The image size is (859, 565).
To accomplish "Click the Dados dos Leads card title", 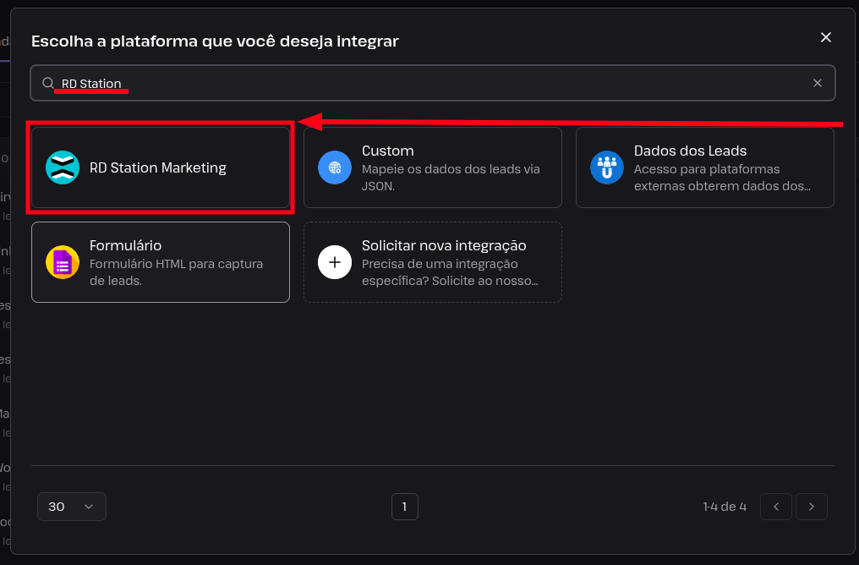I will (690, 151).
